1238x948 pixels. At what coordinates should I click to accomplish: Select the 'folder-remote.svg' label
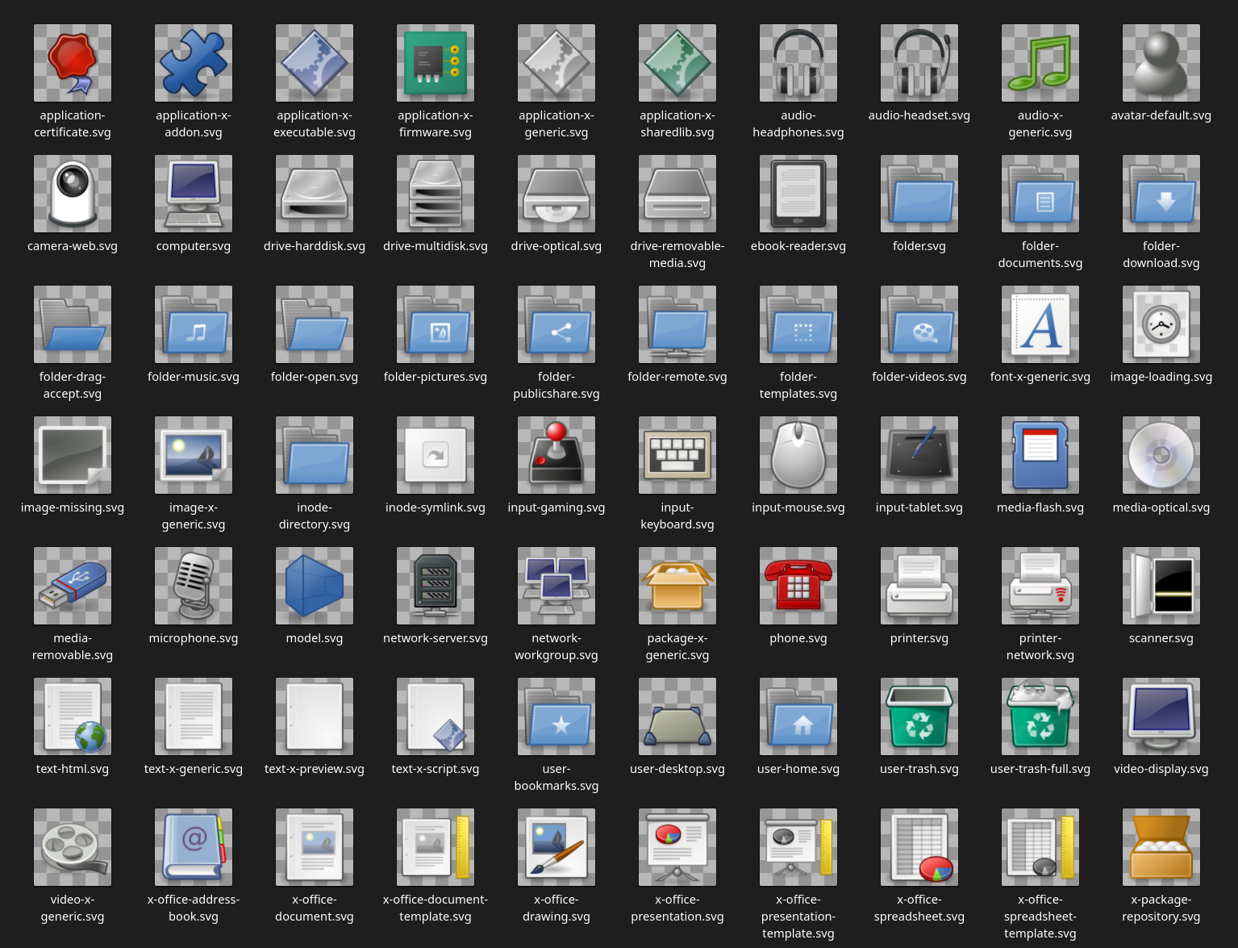pyautogui.click(x=677, y=377)
